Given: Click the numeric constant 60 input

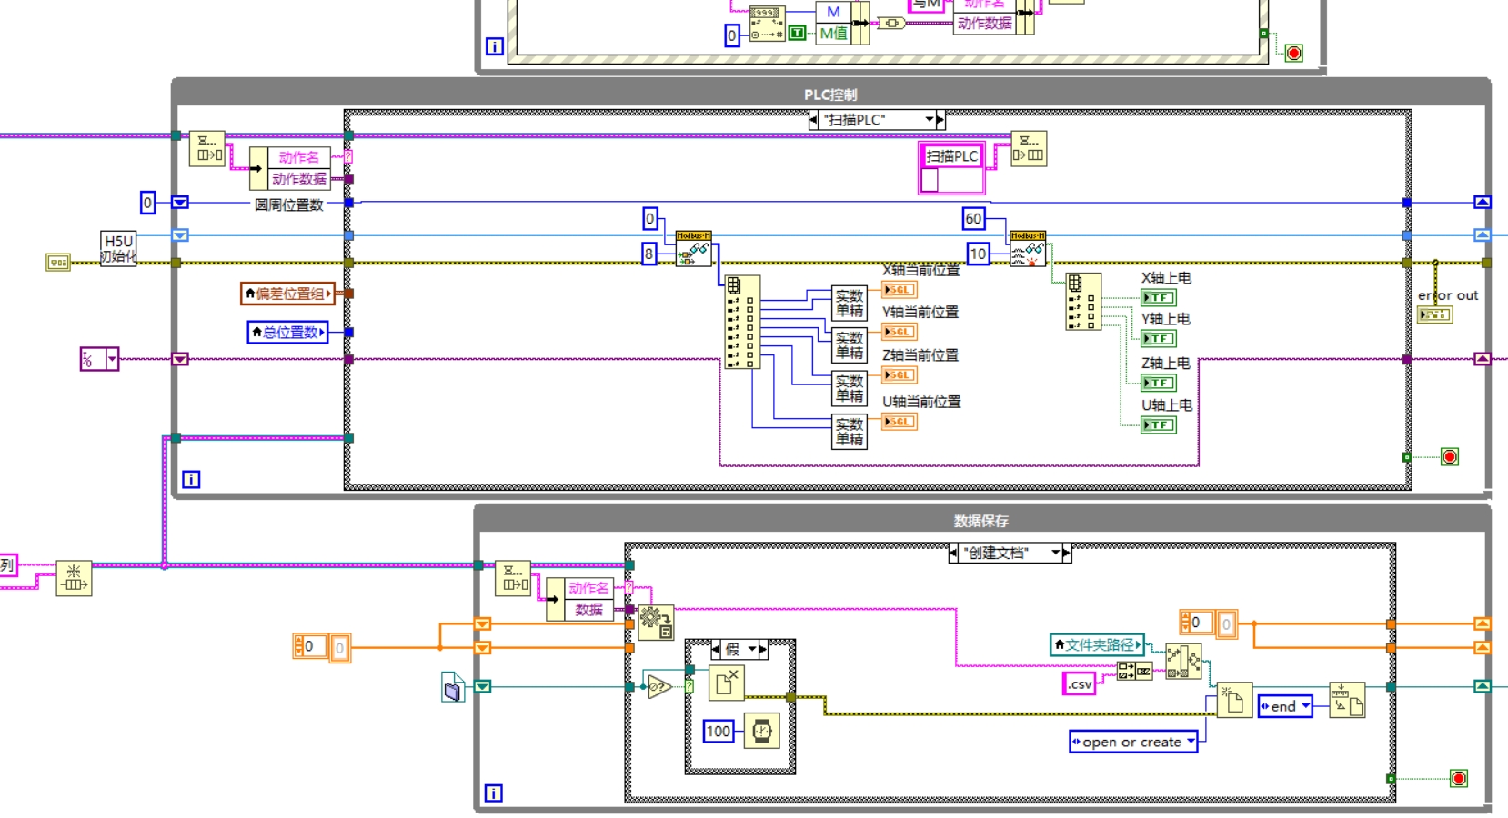Looking at the screenshot, I should click(x=972, y=218).
